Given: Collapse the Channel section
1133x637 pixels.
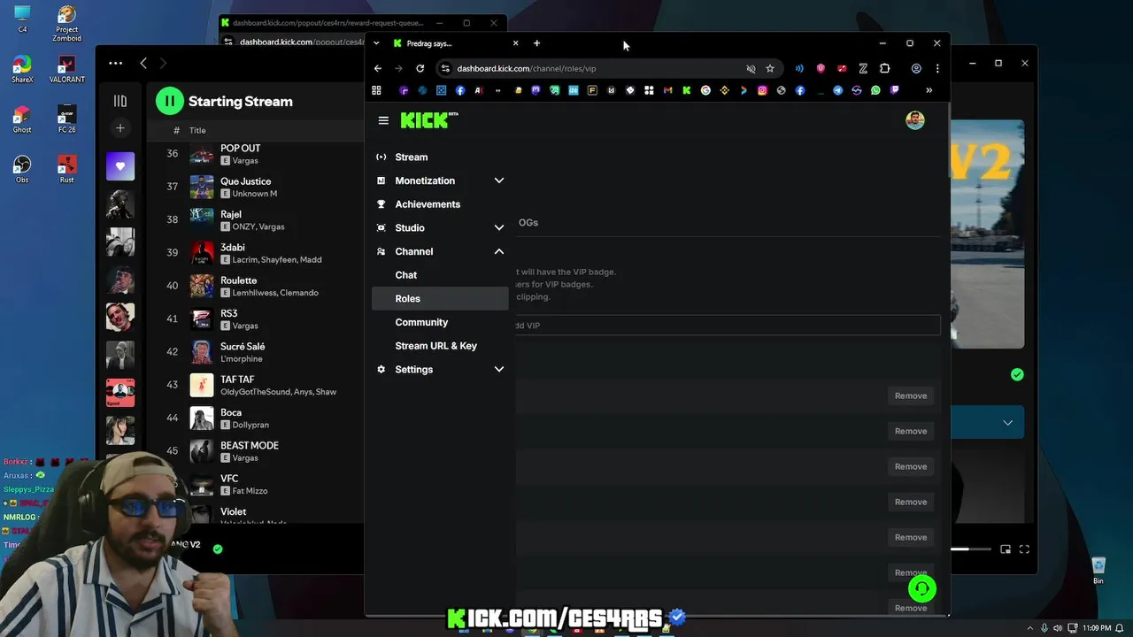Looking at the screenshot, I should (499, 251).
